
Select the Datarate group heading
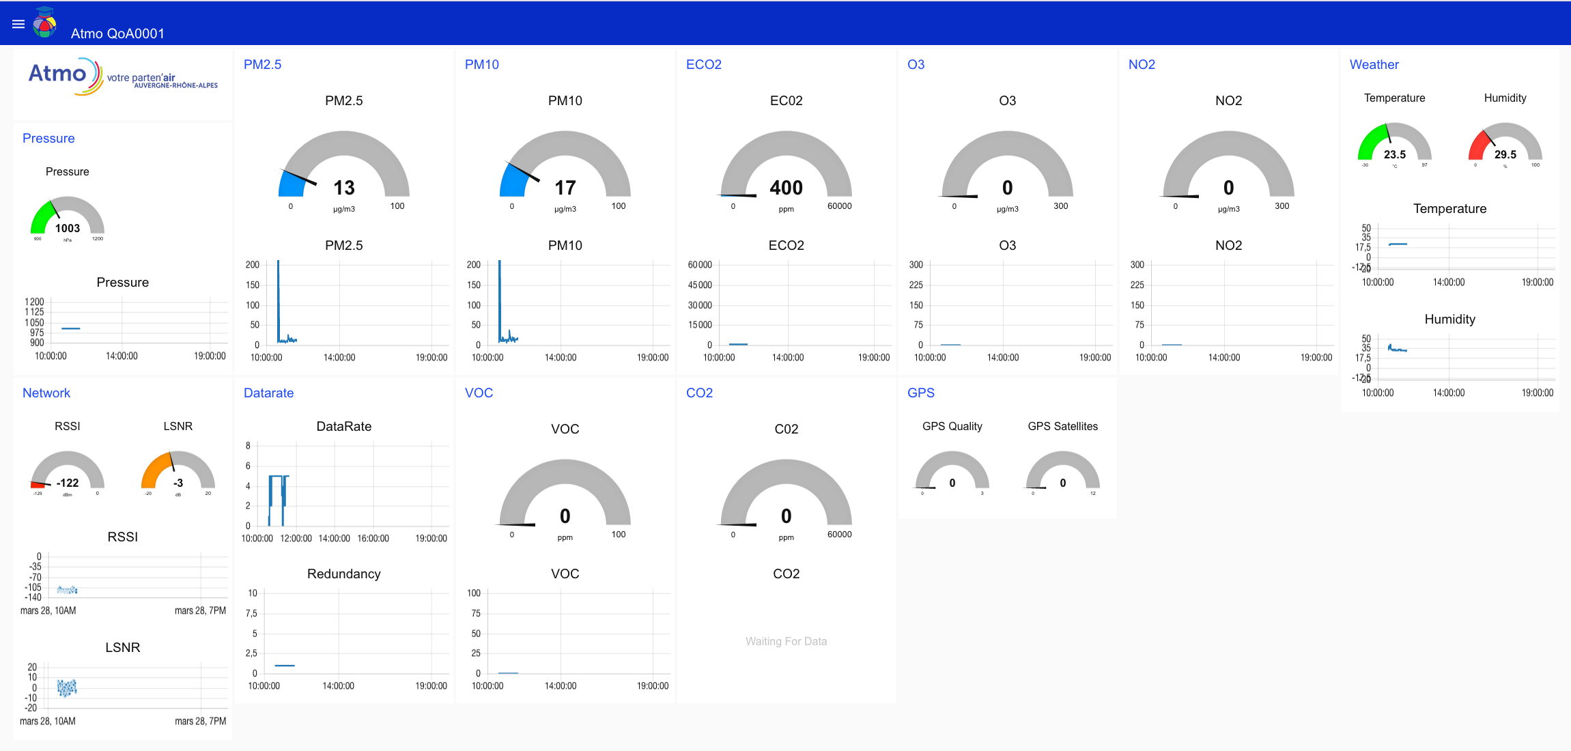[x=269, y=393]
